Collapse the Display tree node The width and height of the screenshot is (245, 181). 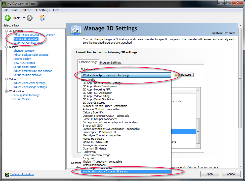click(x=6, y=47)
